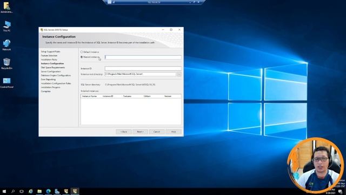Select Installation Rules step
The width and height of the screenshot is (346, 195).
(49, 60)
